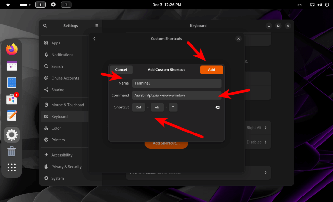Click the System gear icon in the sidebar
Screen dimensions: 333x202
[x=46, y=178]
